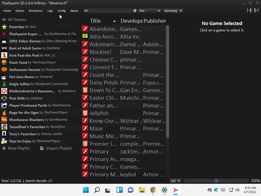Image resolution: width=261 pixels, height=196 pixels.
Task: Click the Import Playlist button
Action: click(56, 148)
